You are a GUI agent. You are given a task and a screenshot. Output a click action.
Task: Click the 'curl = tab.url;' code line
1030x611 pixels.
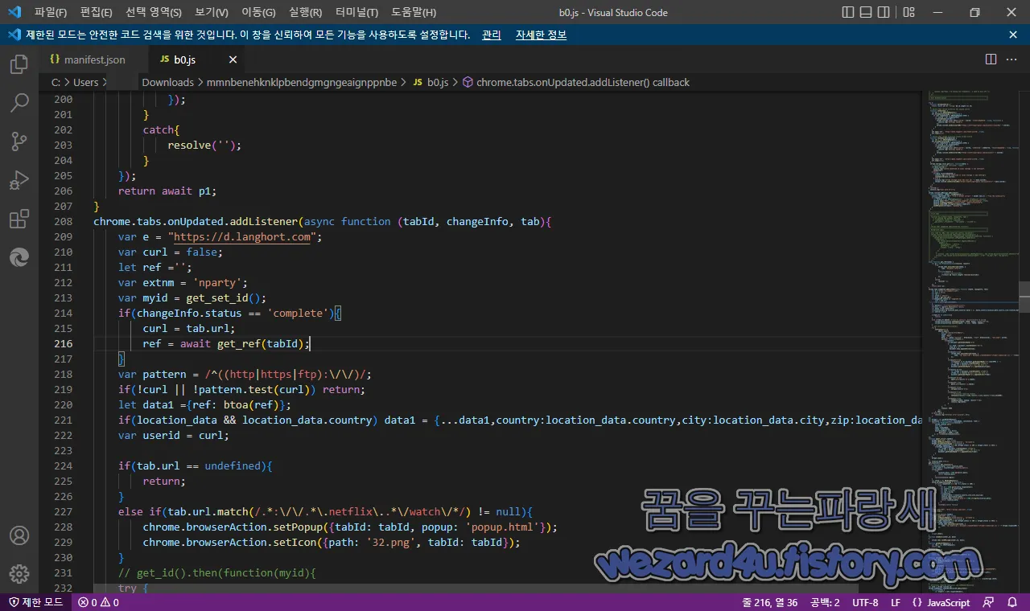tap(189, 328)
